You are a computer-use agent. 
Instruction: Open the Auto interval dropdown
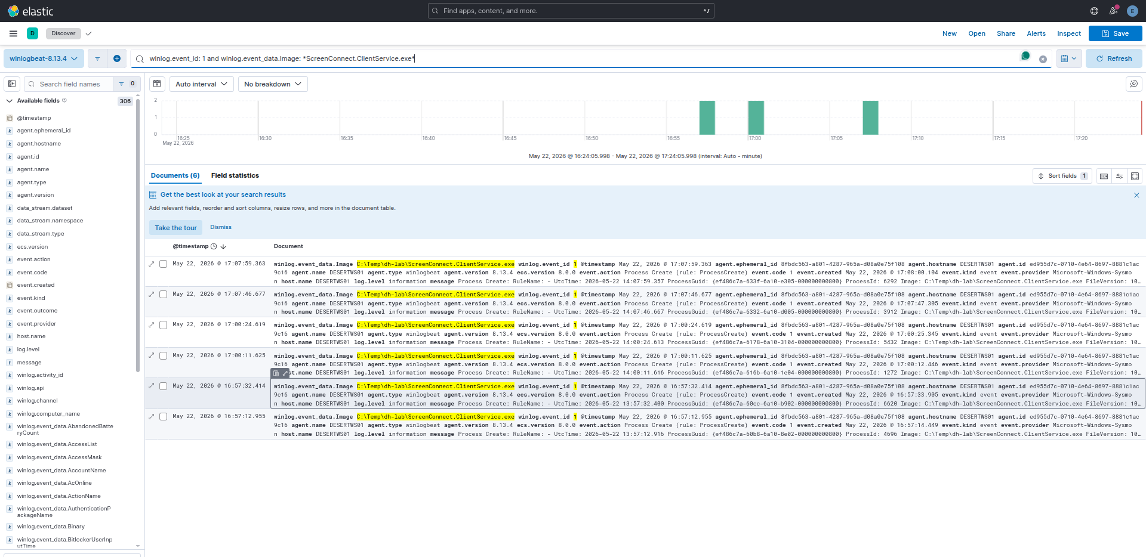(x=201, y=84)
